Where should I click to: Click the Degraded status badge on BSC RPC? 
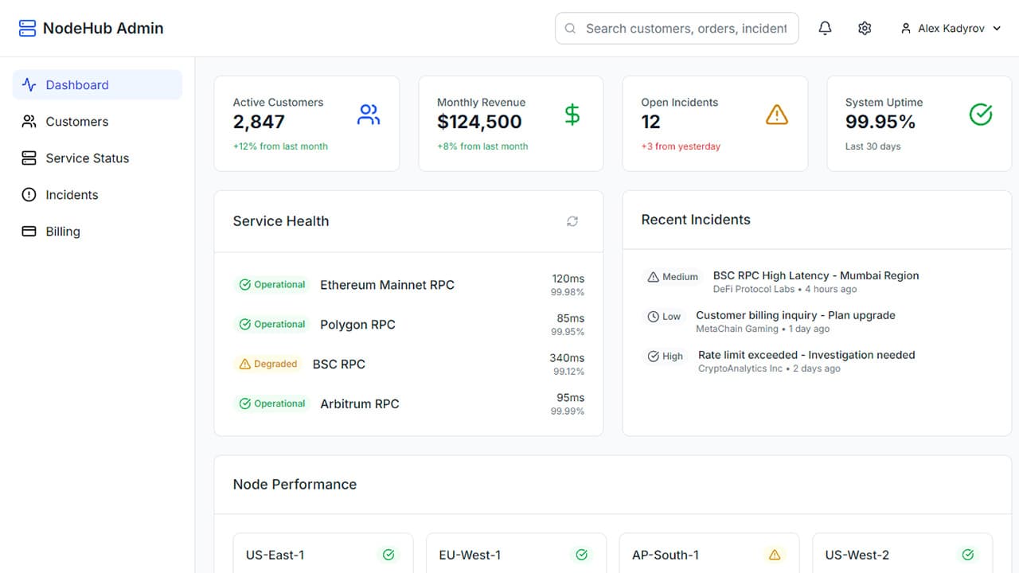click(x=268, y=364)
